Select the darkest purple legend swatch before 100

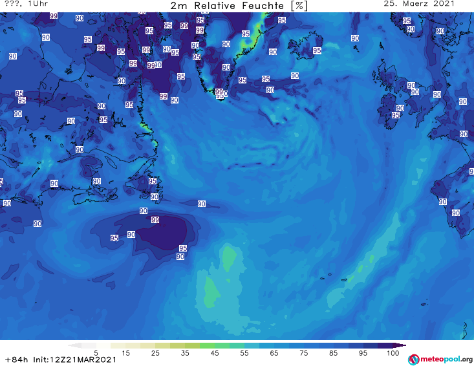point(385,345)
